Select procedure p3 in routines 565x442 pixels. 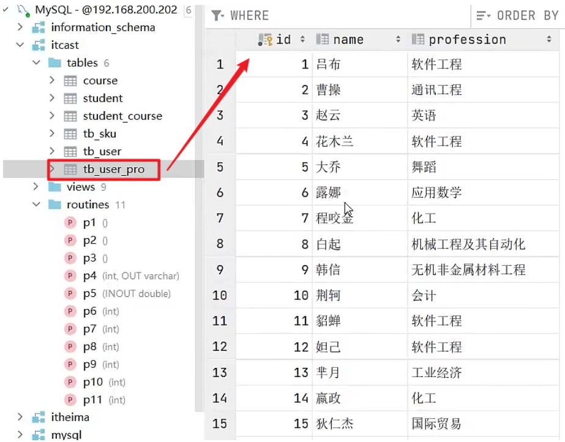(x=90, y=258)
